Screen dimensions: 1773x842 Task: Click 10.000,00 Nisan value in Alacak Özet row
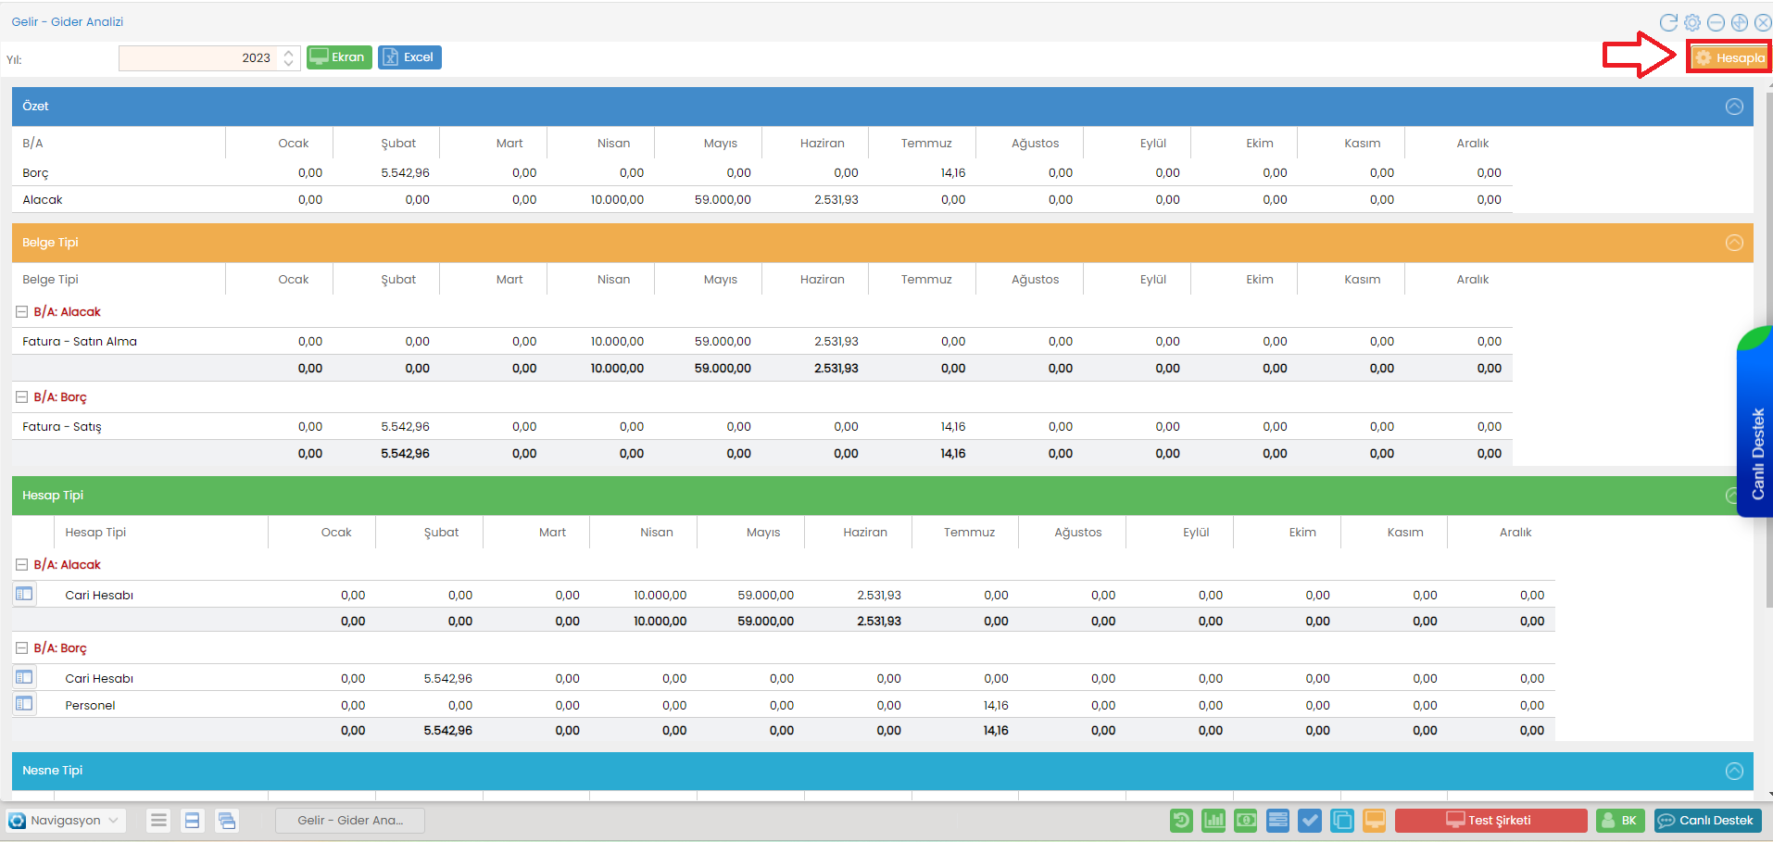pyautogui.click(x=617, y=200)
